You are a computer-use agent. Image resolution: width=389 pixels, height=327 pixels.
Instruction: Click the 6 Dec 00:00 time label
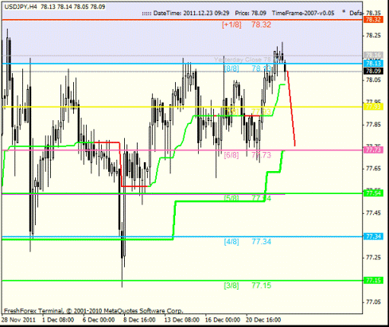pos(99,320)
